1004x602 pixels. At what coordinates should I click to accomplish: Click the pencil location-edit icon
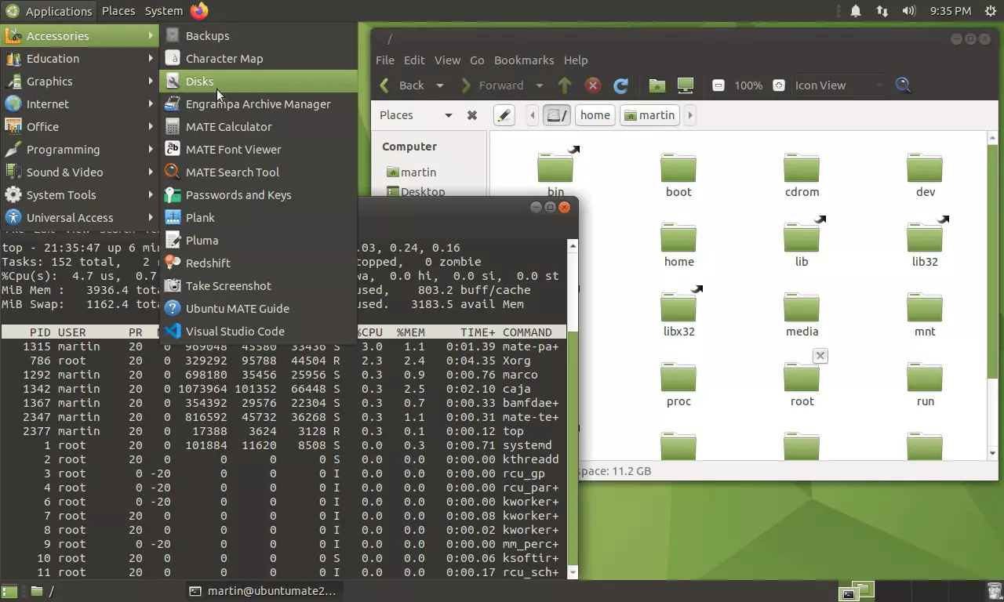coord(504,115)
